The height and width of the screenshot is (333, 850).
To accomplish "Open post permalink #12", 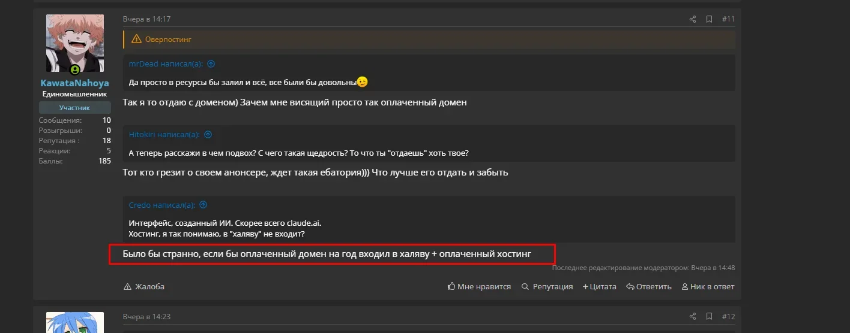I will [728, 316].
